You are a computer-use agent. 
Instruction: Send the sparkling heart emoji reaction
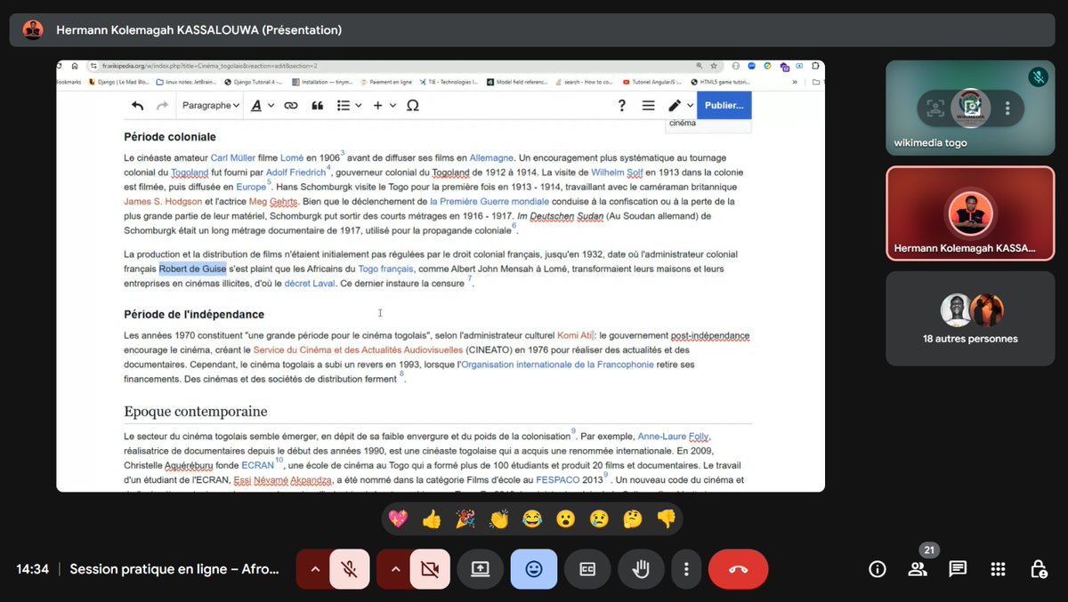pos(398,519)
